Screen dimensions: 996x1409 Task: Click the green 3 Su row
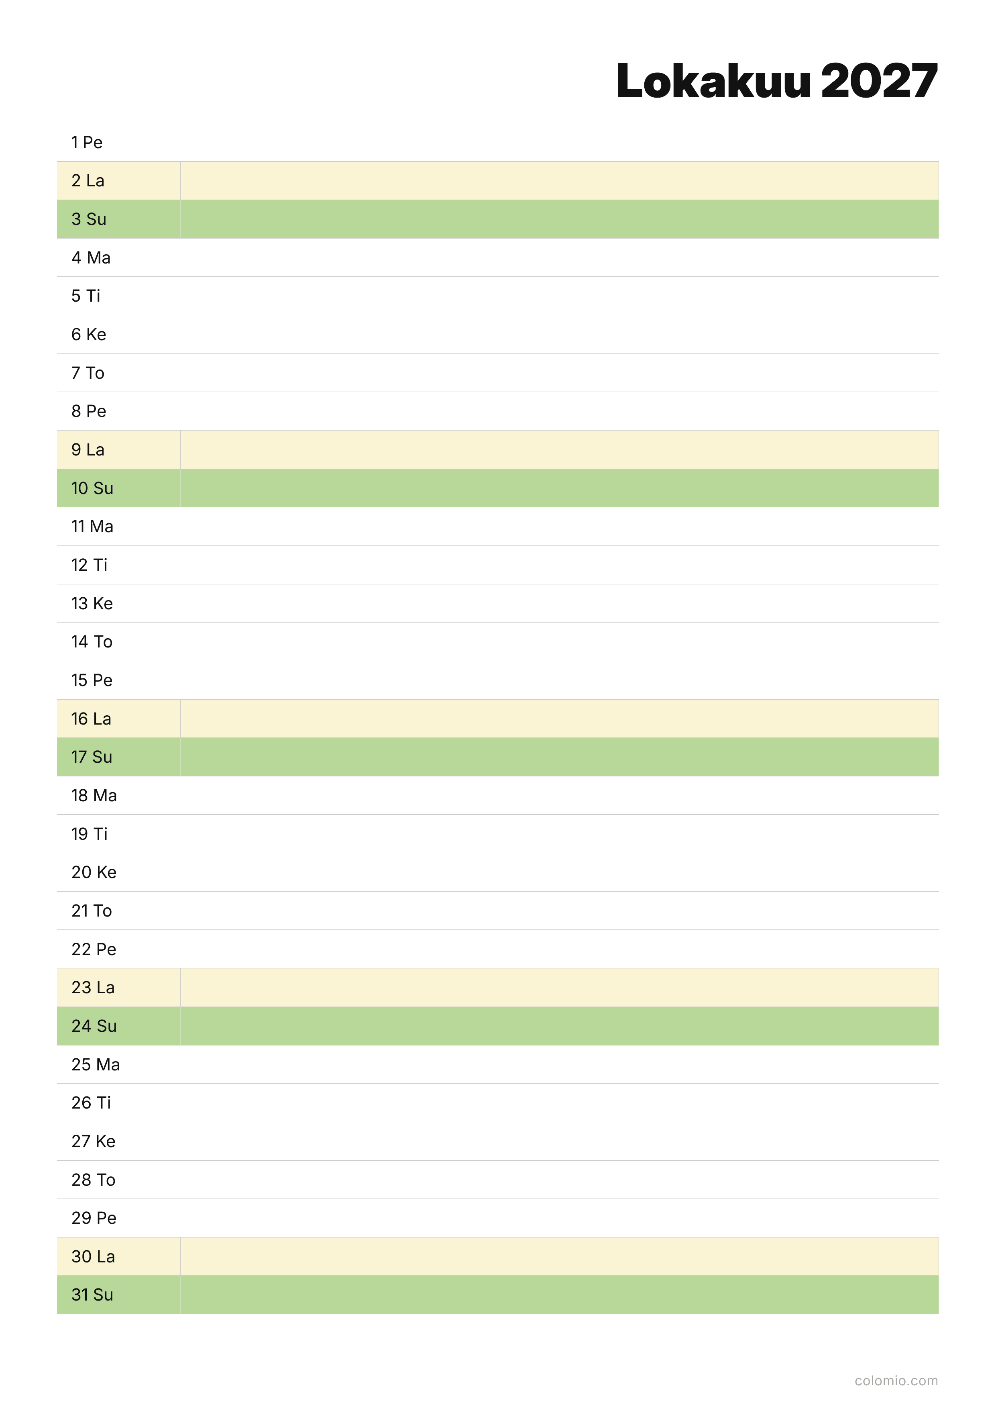coord(497,219)
